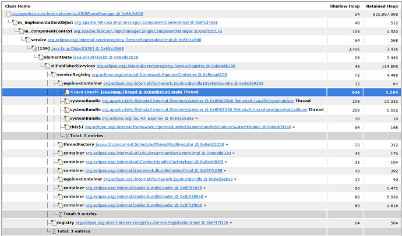This screenshot has height=236, width=402.
Task: Sort by the Shallow Heap column header
Action: pyautogui.click(x=344, y=6)
